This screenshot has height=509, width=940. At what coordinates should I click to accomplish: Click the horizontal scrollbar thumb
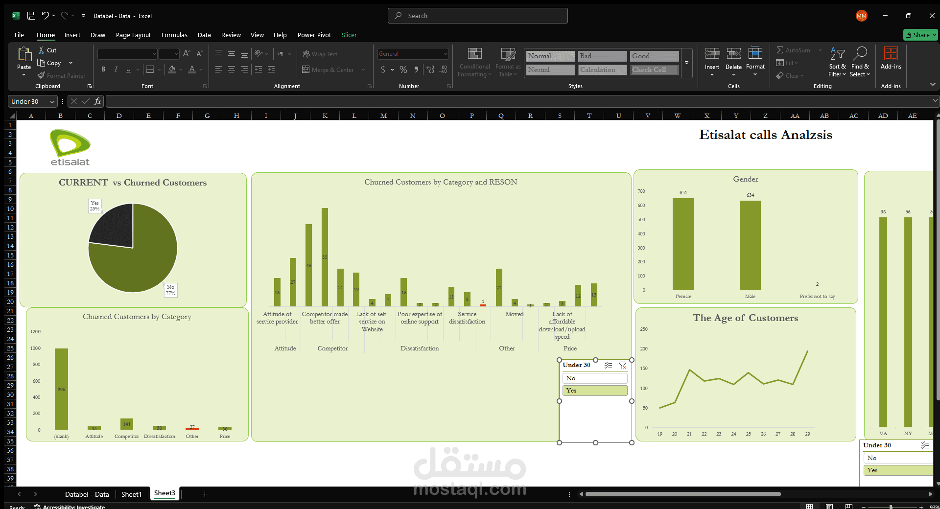(x=683, y=494)
